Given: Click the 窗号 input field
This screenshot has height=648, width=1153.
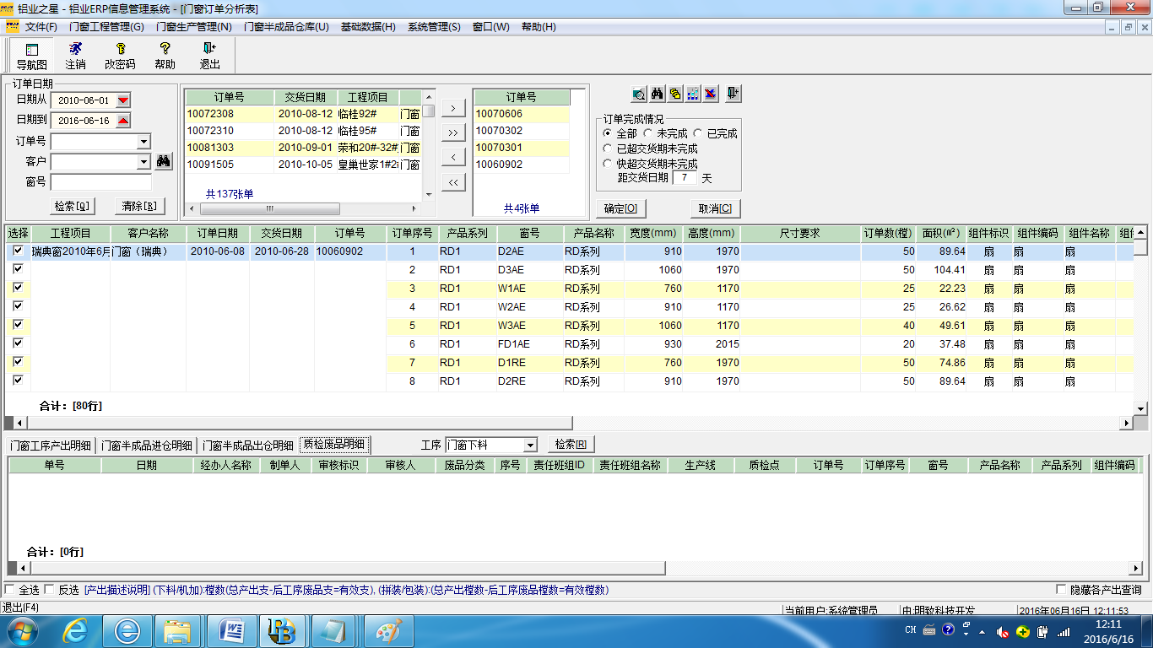Looking at the screenshot, I should coord(101,182).
